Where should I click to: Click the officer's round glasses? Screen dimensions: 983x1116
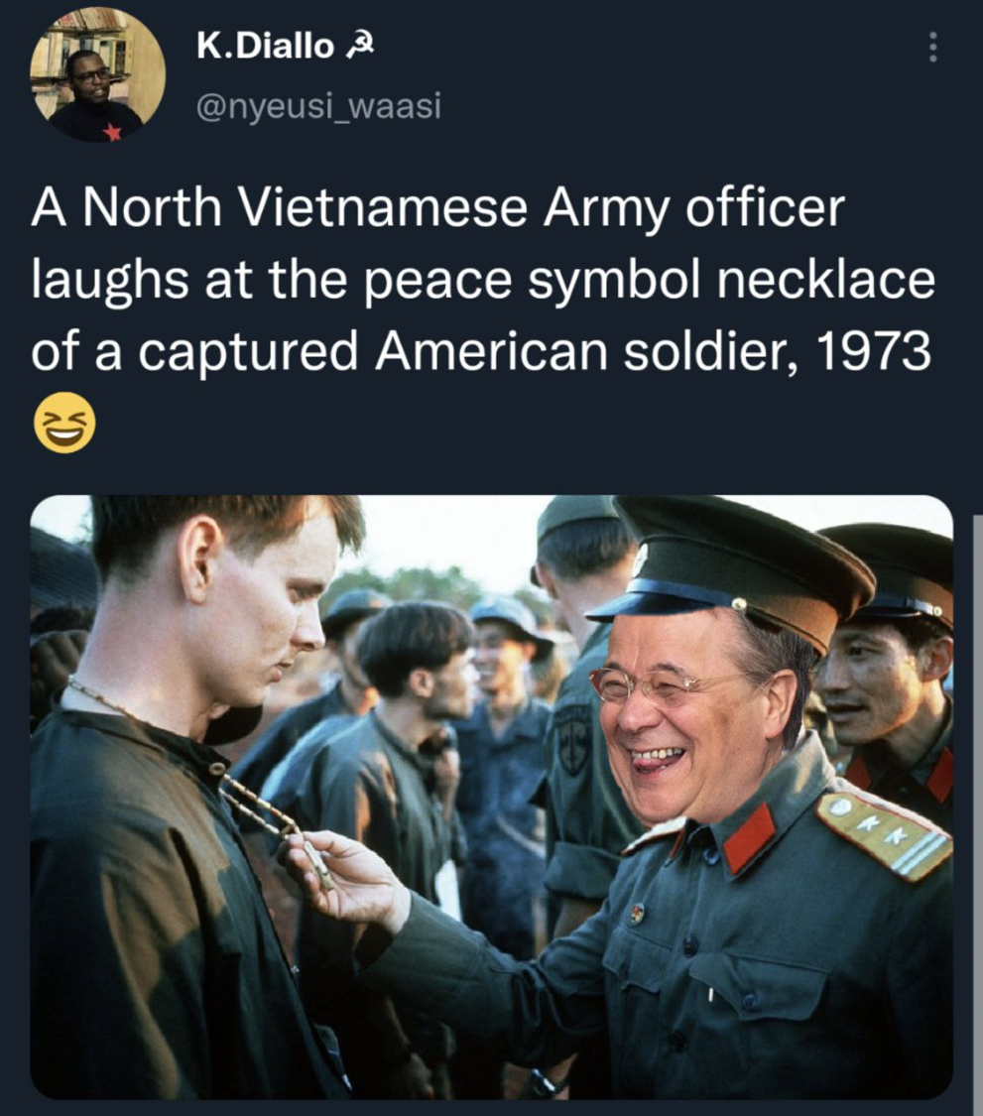pos(654,684)
